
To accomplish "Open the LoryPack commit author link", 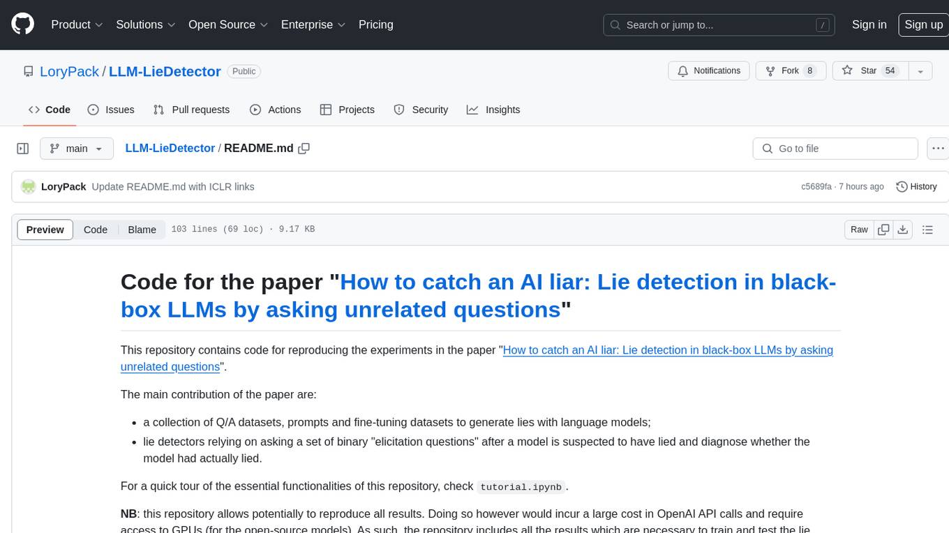I will [x=63, y=187].
